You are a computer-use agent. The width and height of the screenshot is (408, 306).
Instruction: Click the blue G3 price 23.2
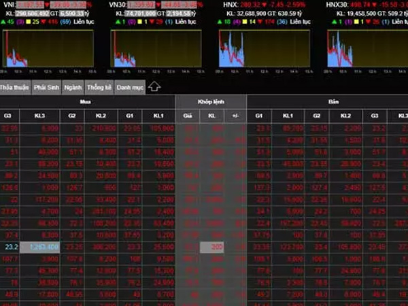pyautogui.click(x=11, y=247)
